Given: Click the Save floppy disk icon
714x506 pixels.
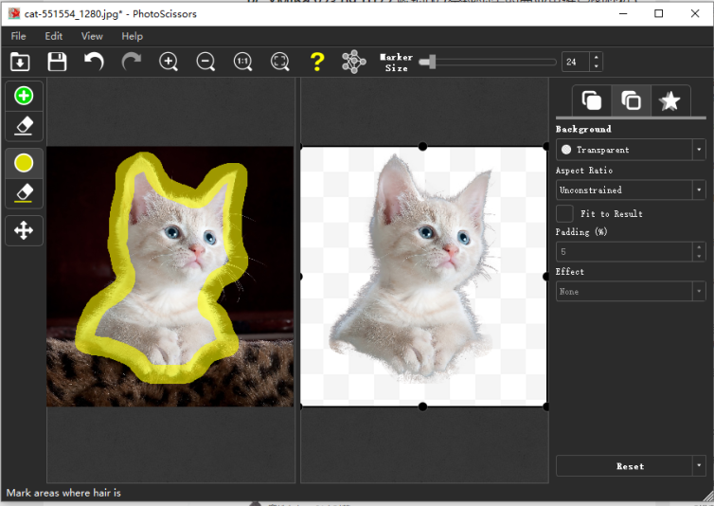Looking at the screenshot, I should click(57, 62).
